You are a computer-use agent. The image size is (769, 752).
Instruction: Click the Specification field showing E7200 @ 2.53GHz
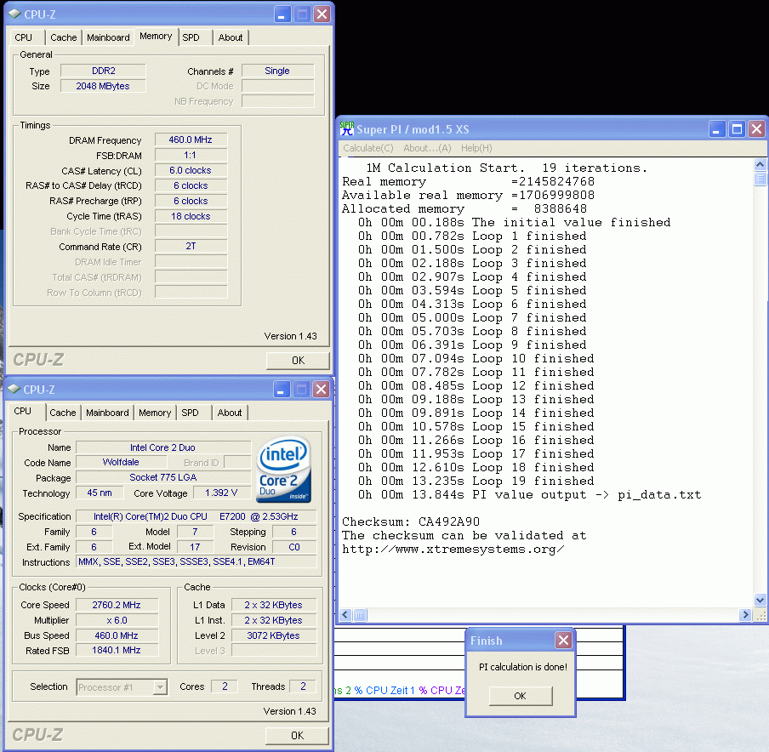(197, 516)
